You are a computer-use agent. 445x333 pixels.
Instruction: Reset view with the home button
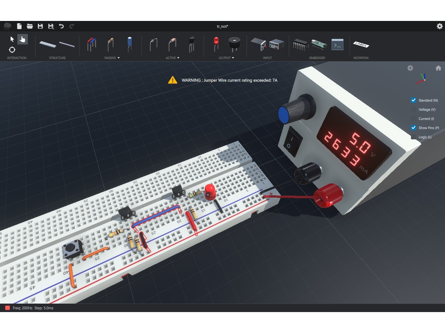pos(438,68)
